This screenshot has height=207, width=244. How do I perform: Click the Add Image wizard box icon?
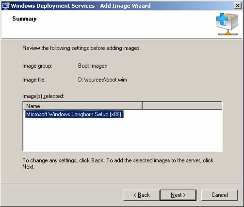[x=227, y=24]
